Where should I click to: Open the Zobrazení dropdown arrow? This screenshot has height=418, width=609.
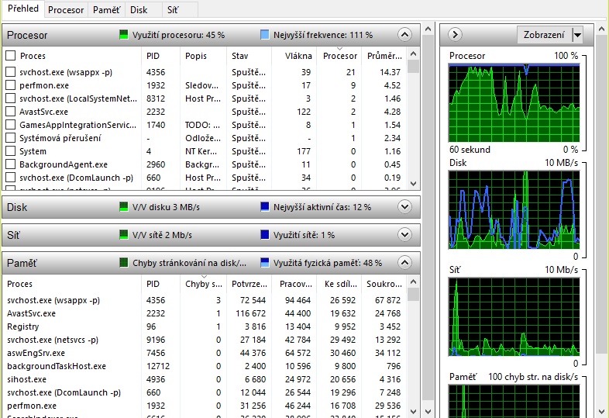point(577,35)
